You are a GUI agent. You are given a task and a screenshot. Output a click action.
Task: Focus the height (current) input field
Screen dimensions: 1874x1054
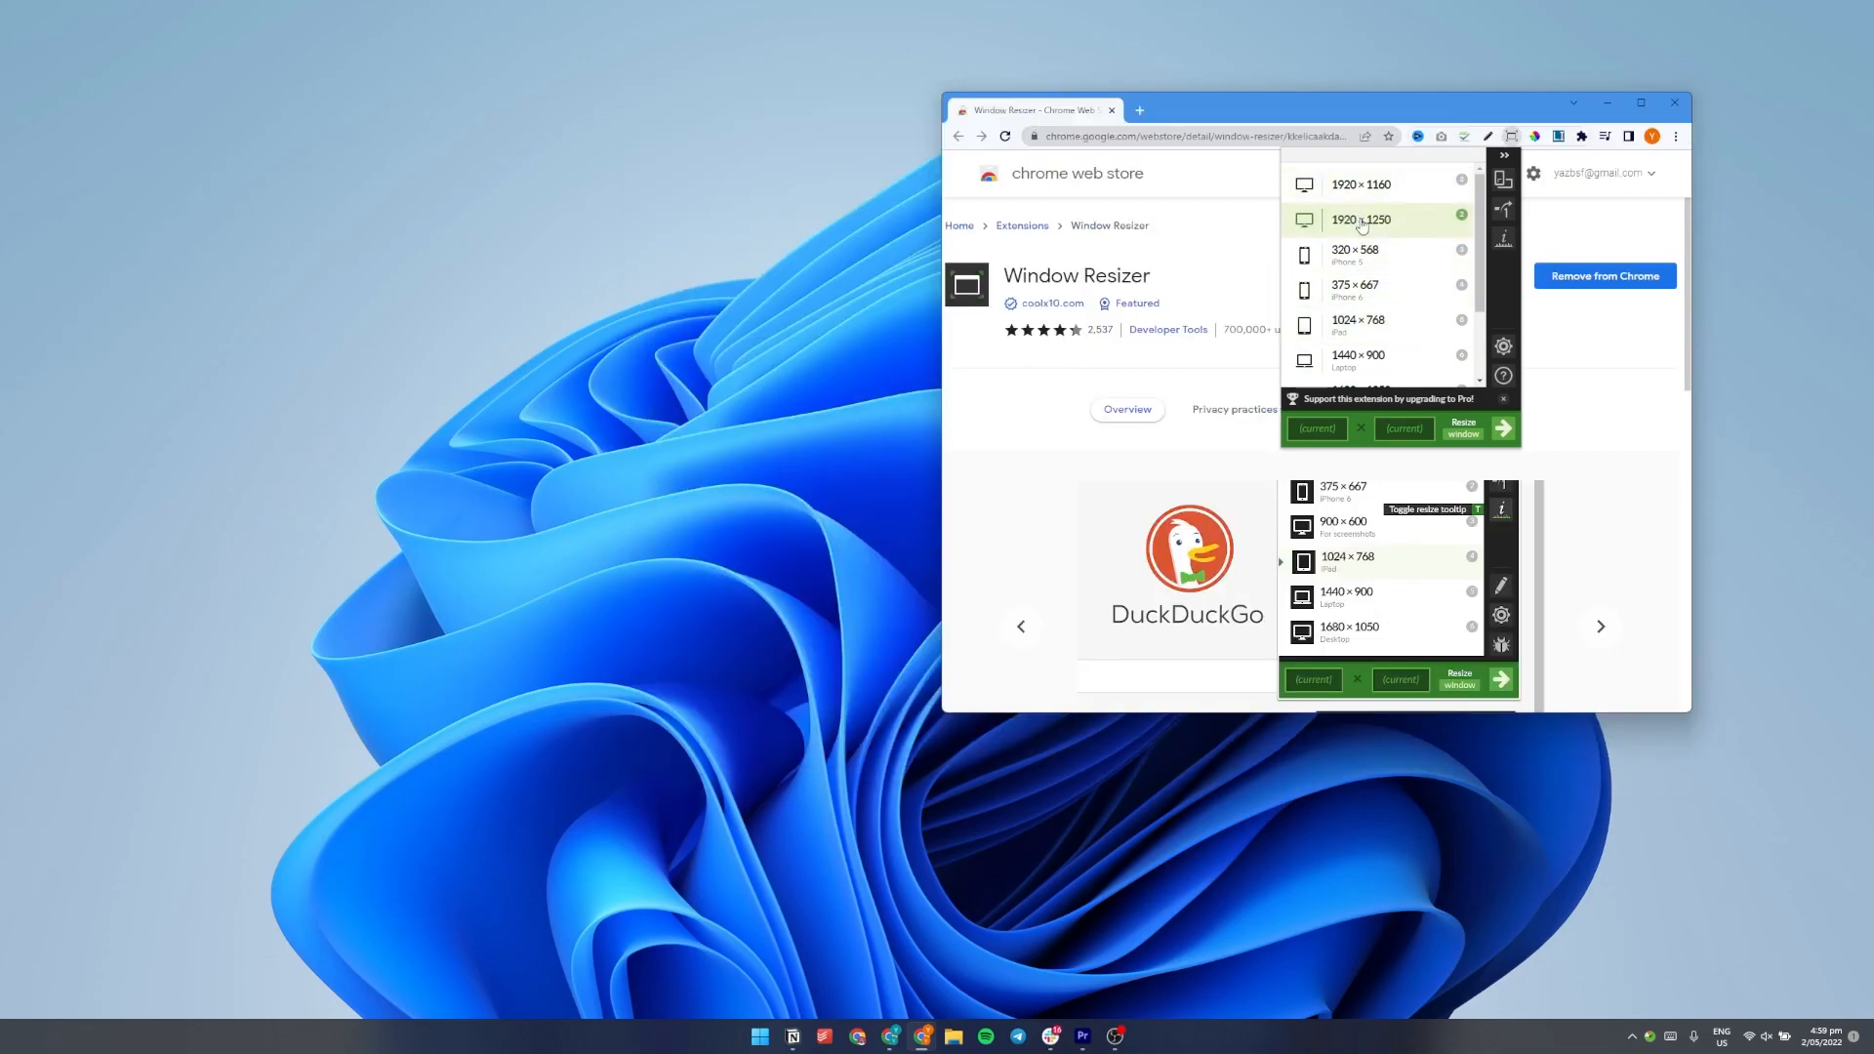pyautogui.click(x=1404, y=428)
